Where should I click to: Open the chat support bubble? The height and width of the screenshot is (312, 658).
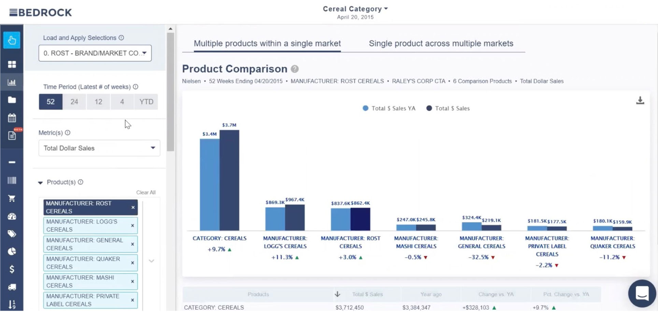point(642,293)
